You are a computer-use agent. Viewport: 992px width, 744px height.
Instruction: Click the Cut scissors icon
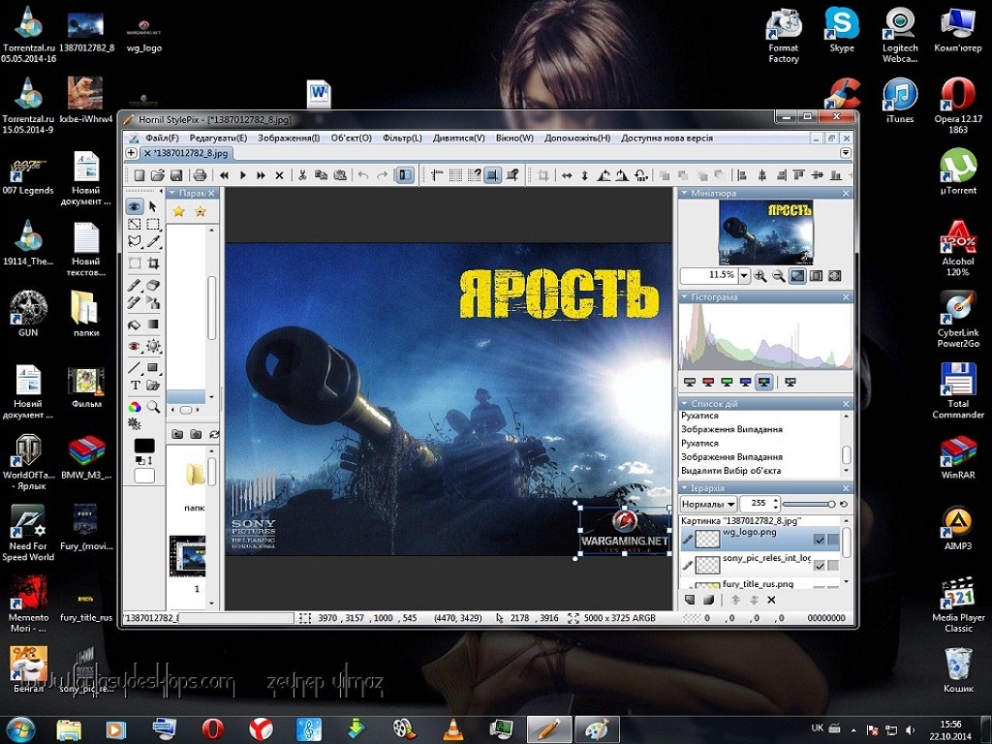point(302,175)
